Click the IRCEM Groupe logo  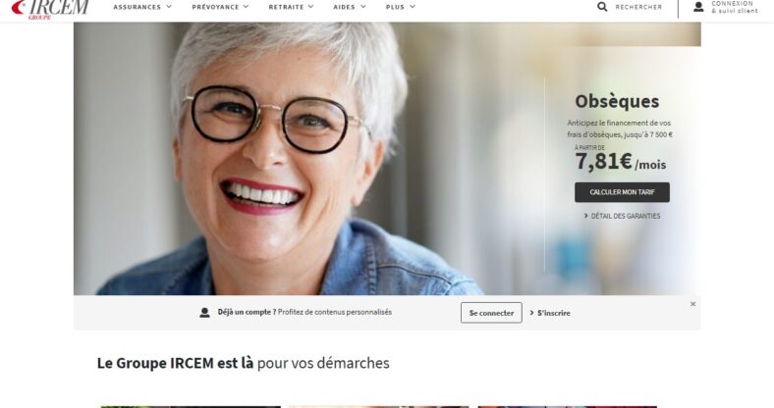[x=49, y=9]
